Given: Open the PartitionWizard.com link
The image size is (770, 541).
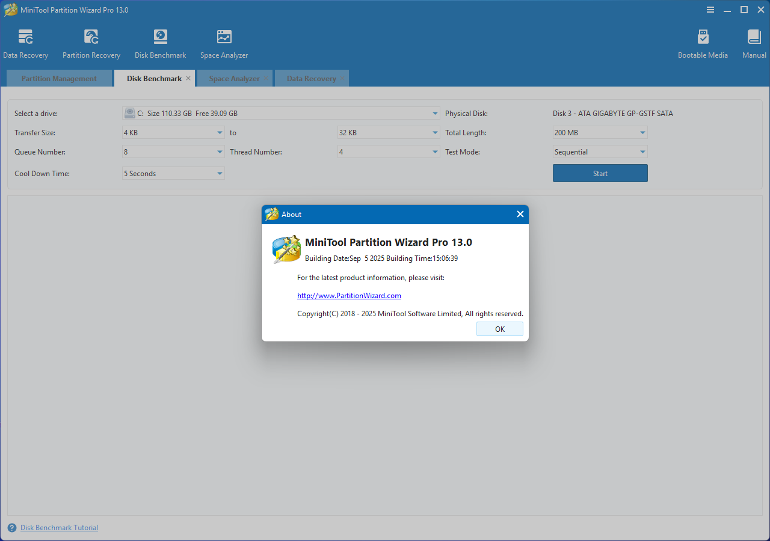Looking at the screenshot, I should (349, 296).
